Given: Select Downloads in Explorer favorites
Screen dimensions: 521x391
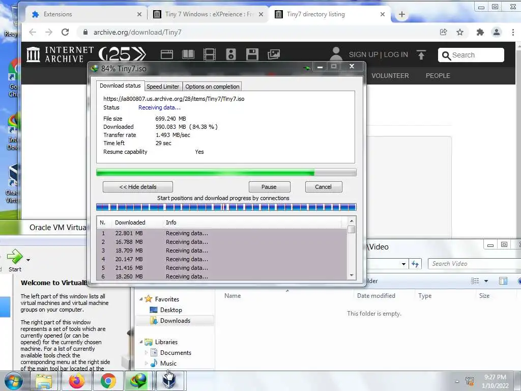Looking at the screenshot, I should [175, 321].
